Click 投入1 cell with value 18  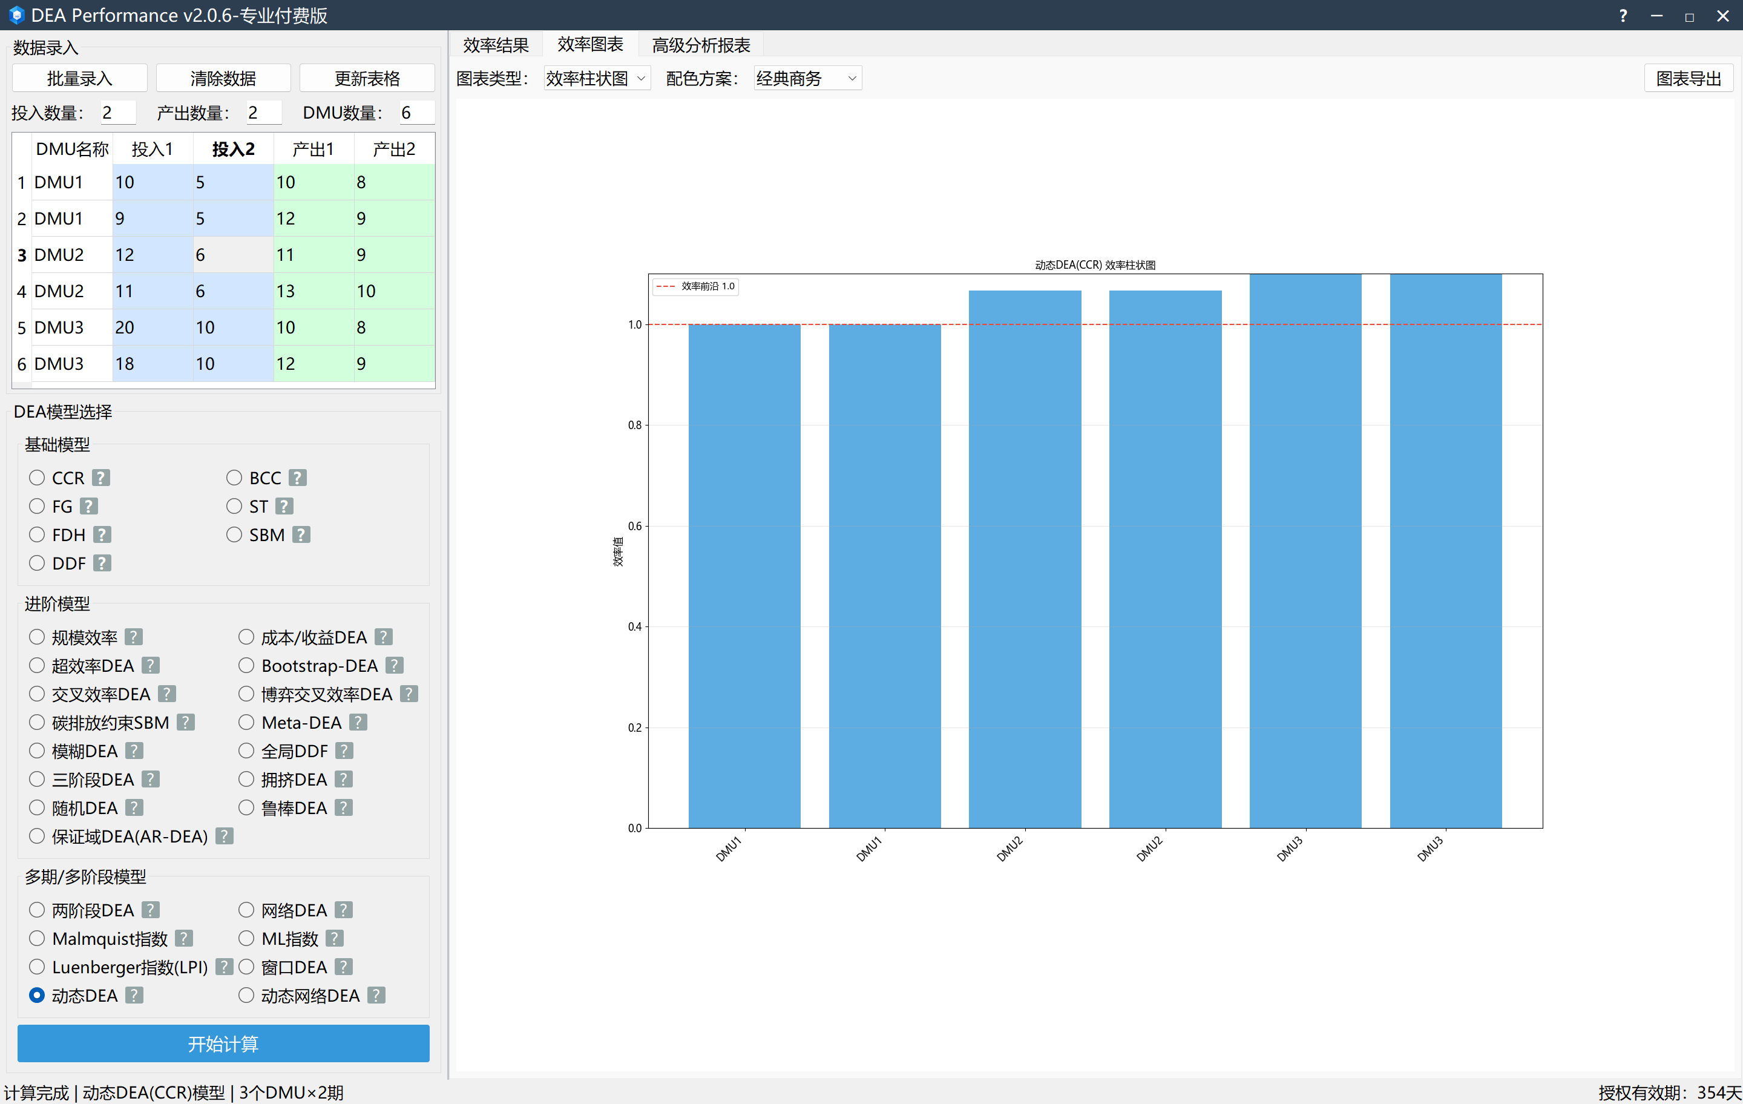(x=152, y=363)
